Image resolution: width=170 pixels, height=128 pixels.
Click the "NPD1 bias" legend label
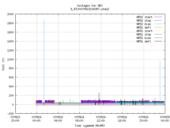144,38
